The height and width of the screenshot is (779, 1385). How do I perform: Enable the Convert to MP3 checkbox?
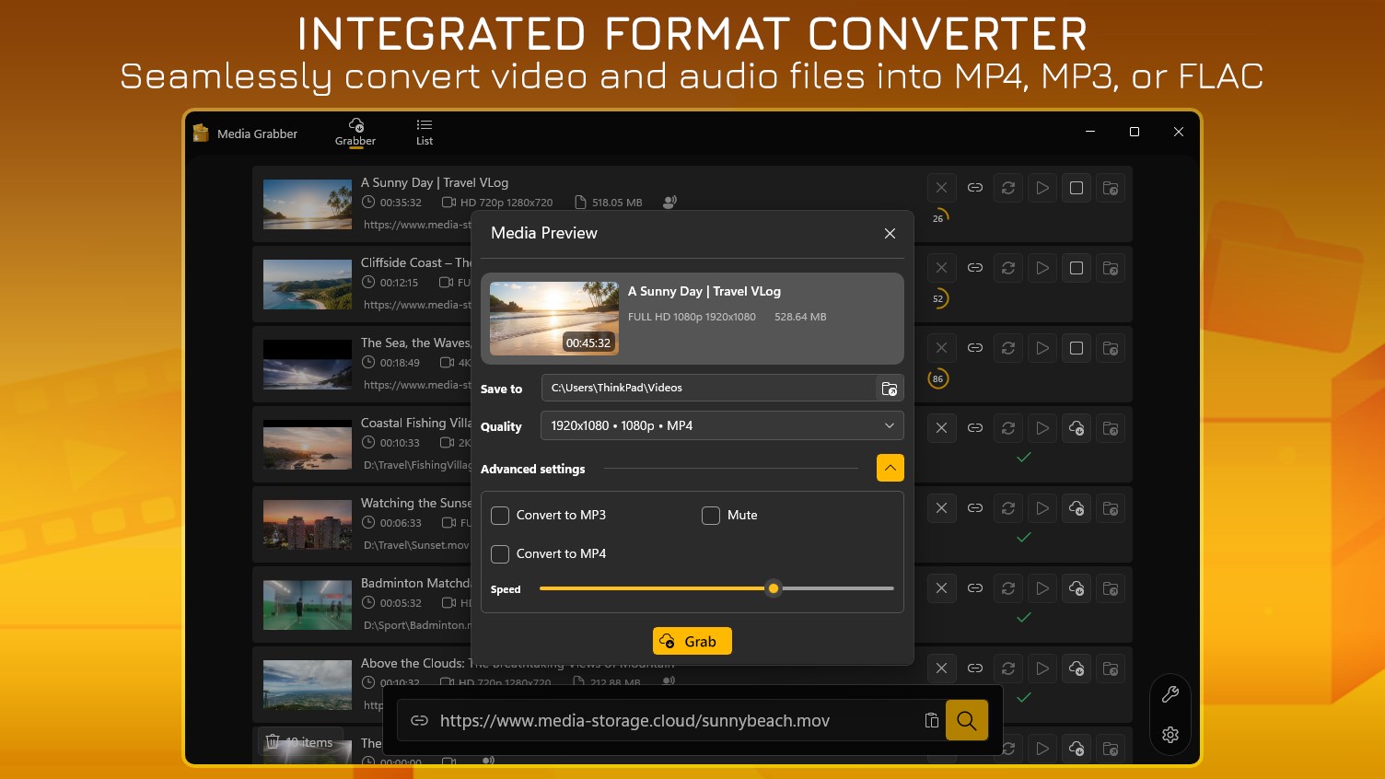[500, 516]
